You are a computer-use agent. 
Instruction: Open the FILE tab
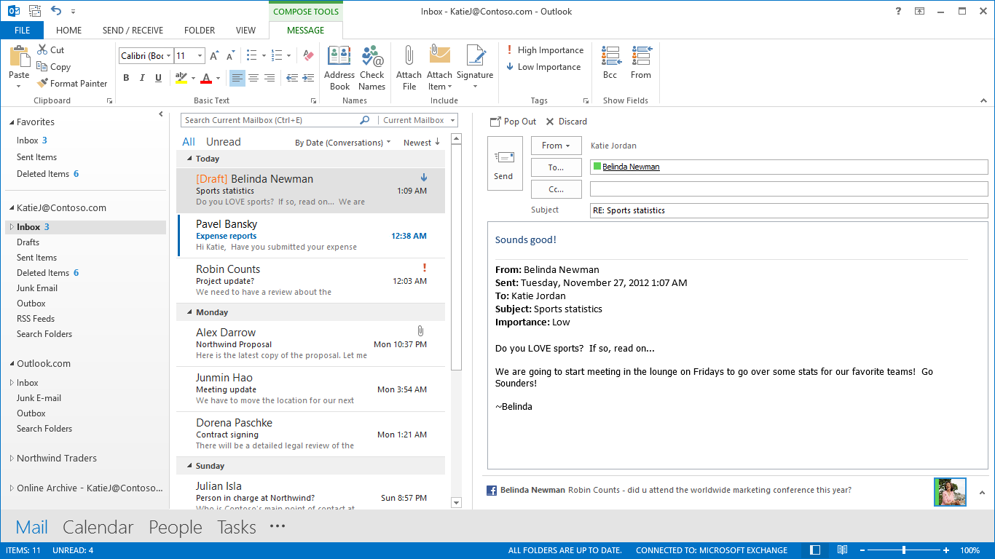(22, 31)
